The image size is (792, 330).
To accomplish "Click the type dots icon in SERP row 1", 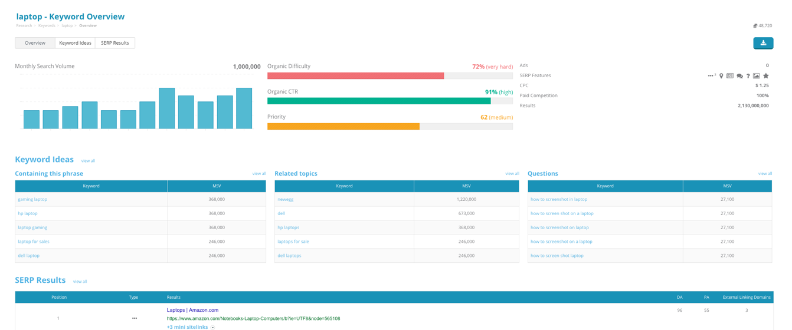I will click(x=135, y=318).
